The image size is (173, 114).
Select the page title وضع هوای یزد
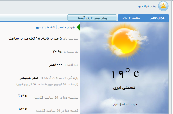coord(147,6)
